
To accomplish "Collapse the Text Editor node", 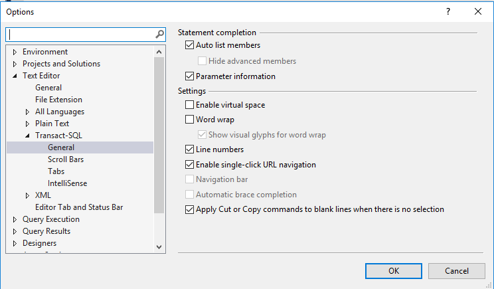I will (15, 76).
